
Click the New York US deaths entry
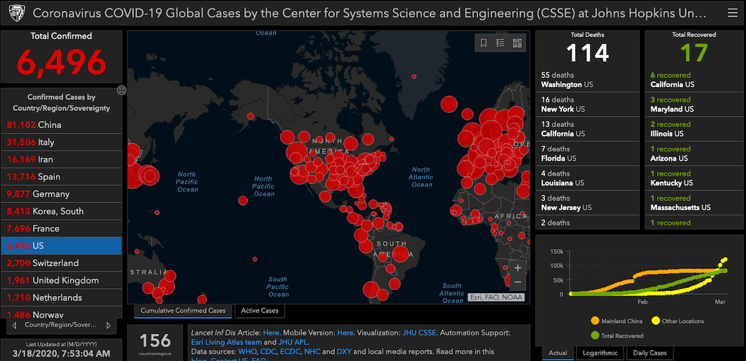pyautogui.click(x=588, y=104)
